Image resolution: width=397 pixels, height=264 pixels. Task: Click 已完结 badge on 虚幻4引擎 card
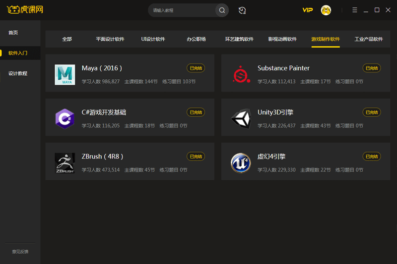(372, 157)
